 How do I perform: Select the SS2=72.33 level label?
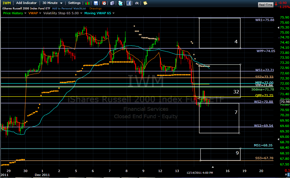tap(264, 77)
